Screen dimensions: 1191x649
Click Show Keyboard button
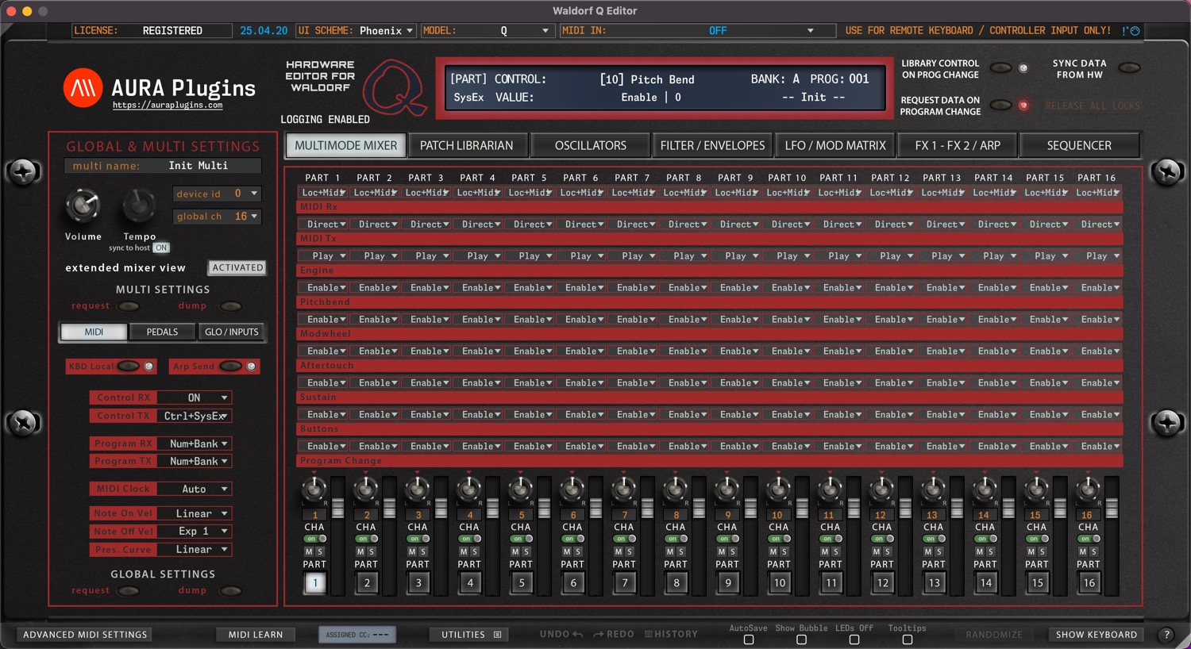pyautogui.click(x=1097, y=635)
